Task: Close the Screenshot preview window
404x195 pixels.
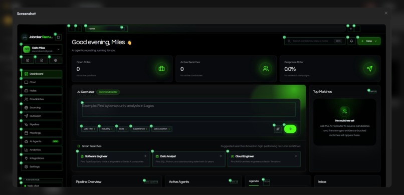Action: click(386, 13)
